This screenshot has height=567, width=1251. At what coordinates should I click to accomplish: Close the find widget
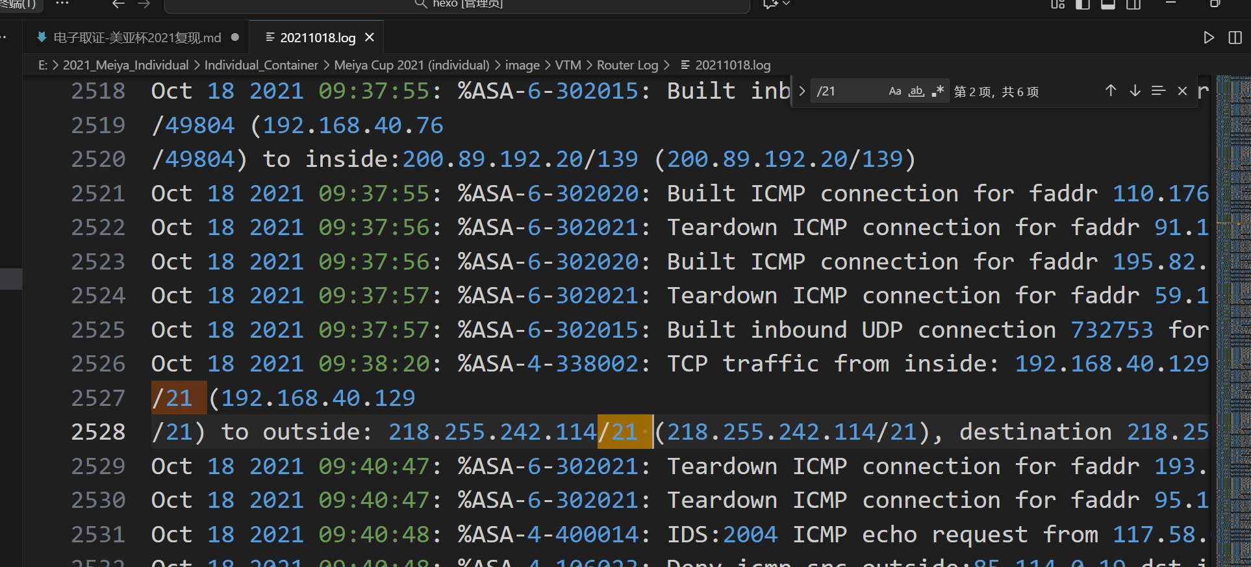click(1182, 91)
